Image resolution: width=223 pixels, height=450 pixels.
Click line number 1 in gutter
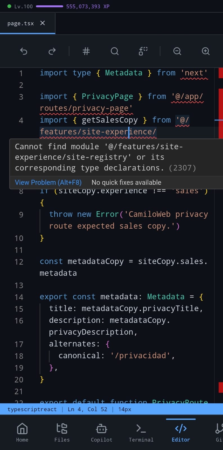(x=21, y=73)
